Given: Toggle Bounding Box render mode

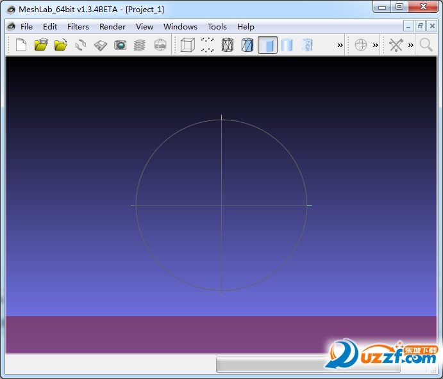Looking at the screenshot, I should pyautogui.click(x=187, y=45).
